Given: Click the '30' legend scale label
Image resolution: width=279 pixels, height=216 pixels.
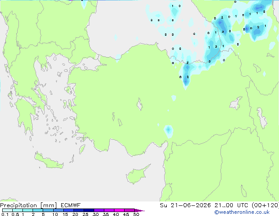Looking at the screenshot, I should (x=95, y=214).
